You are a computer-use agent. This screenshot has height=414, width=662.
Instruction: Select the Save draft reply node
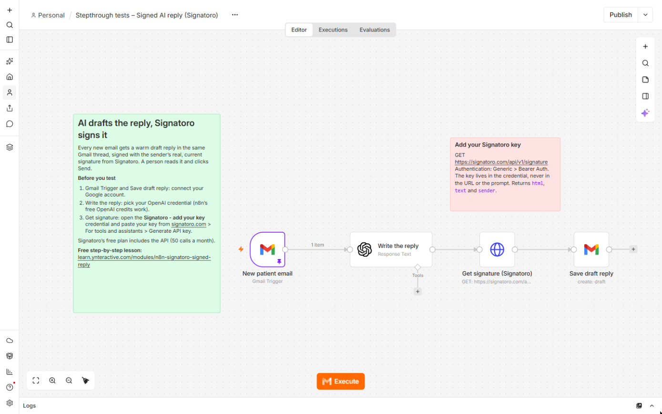click(x=591, y=249)
